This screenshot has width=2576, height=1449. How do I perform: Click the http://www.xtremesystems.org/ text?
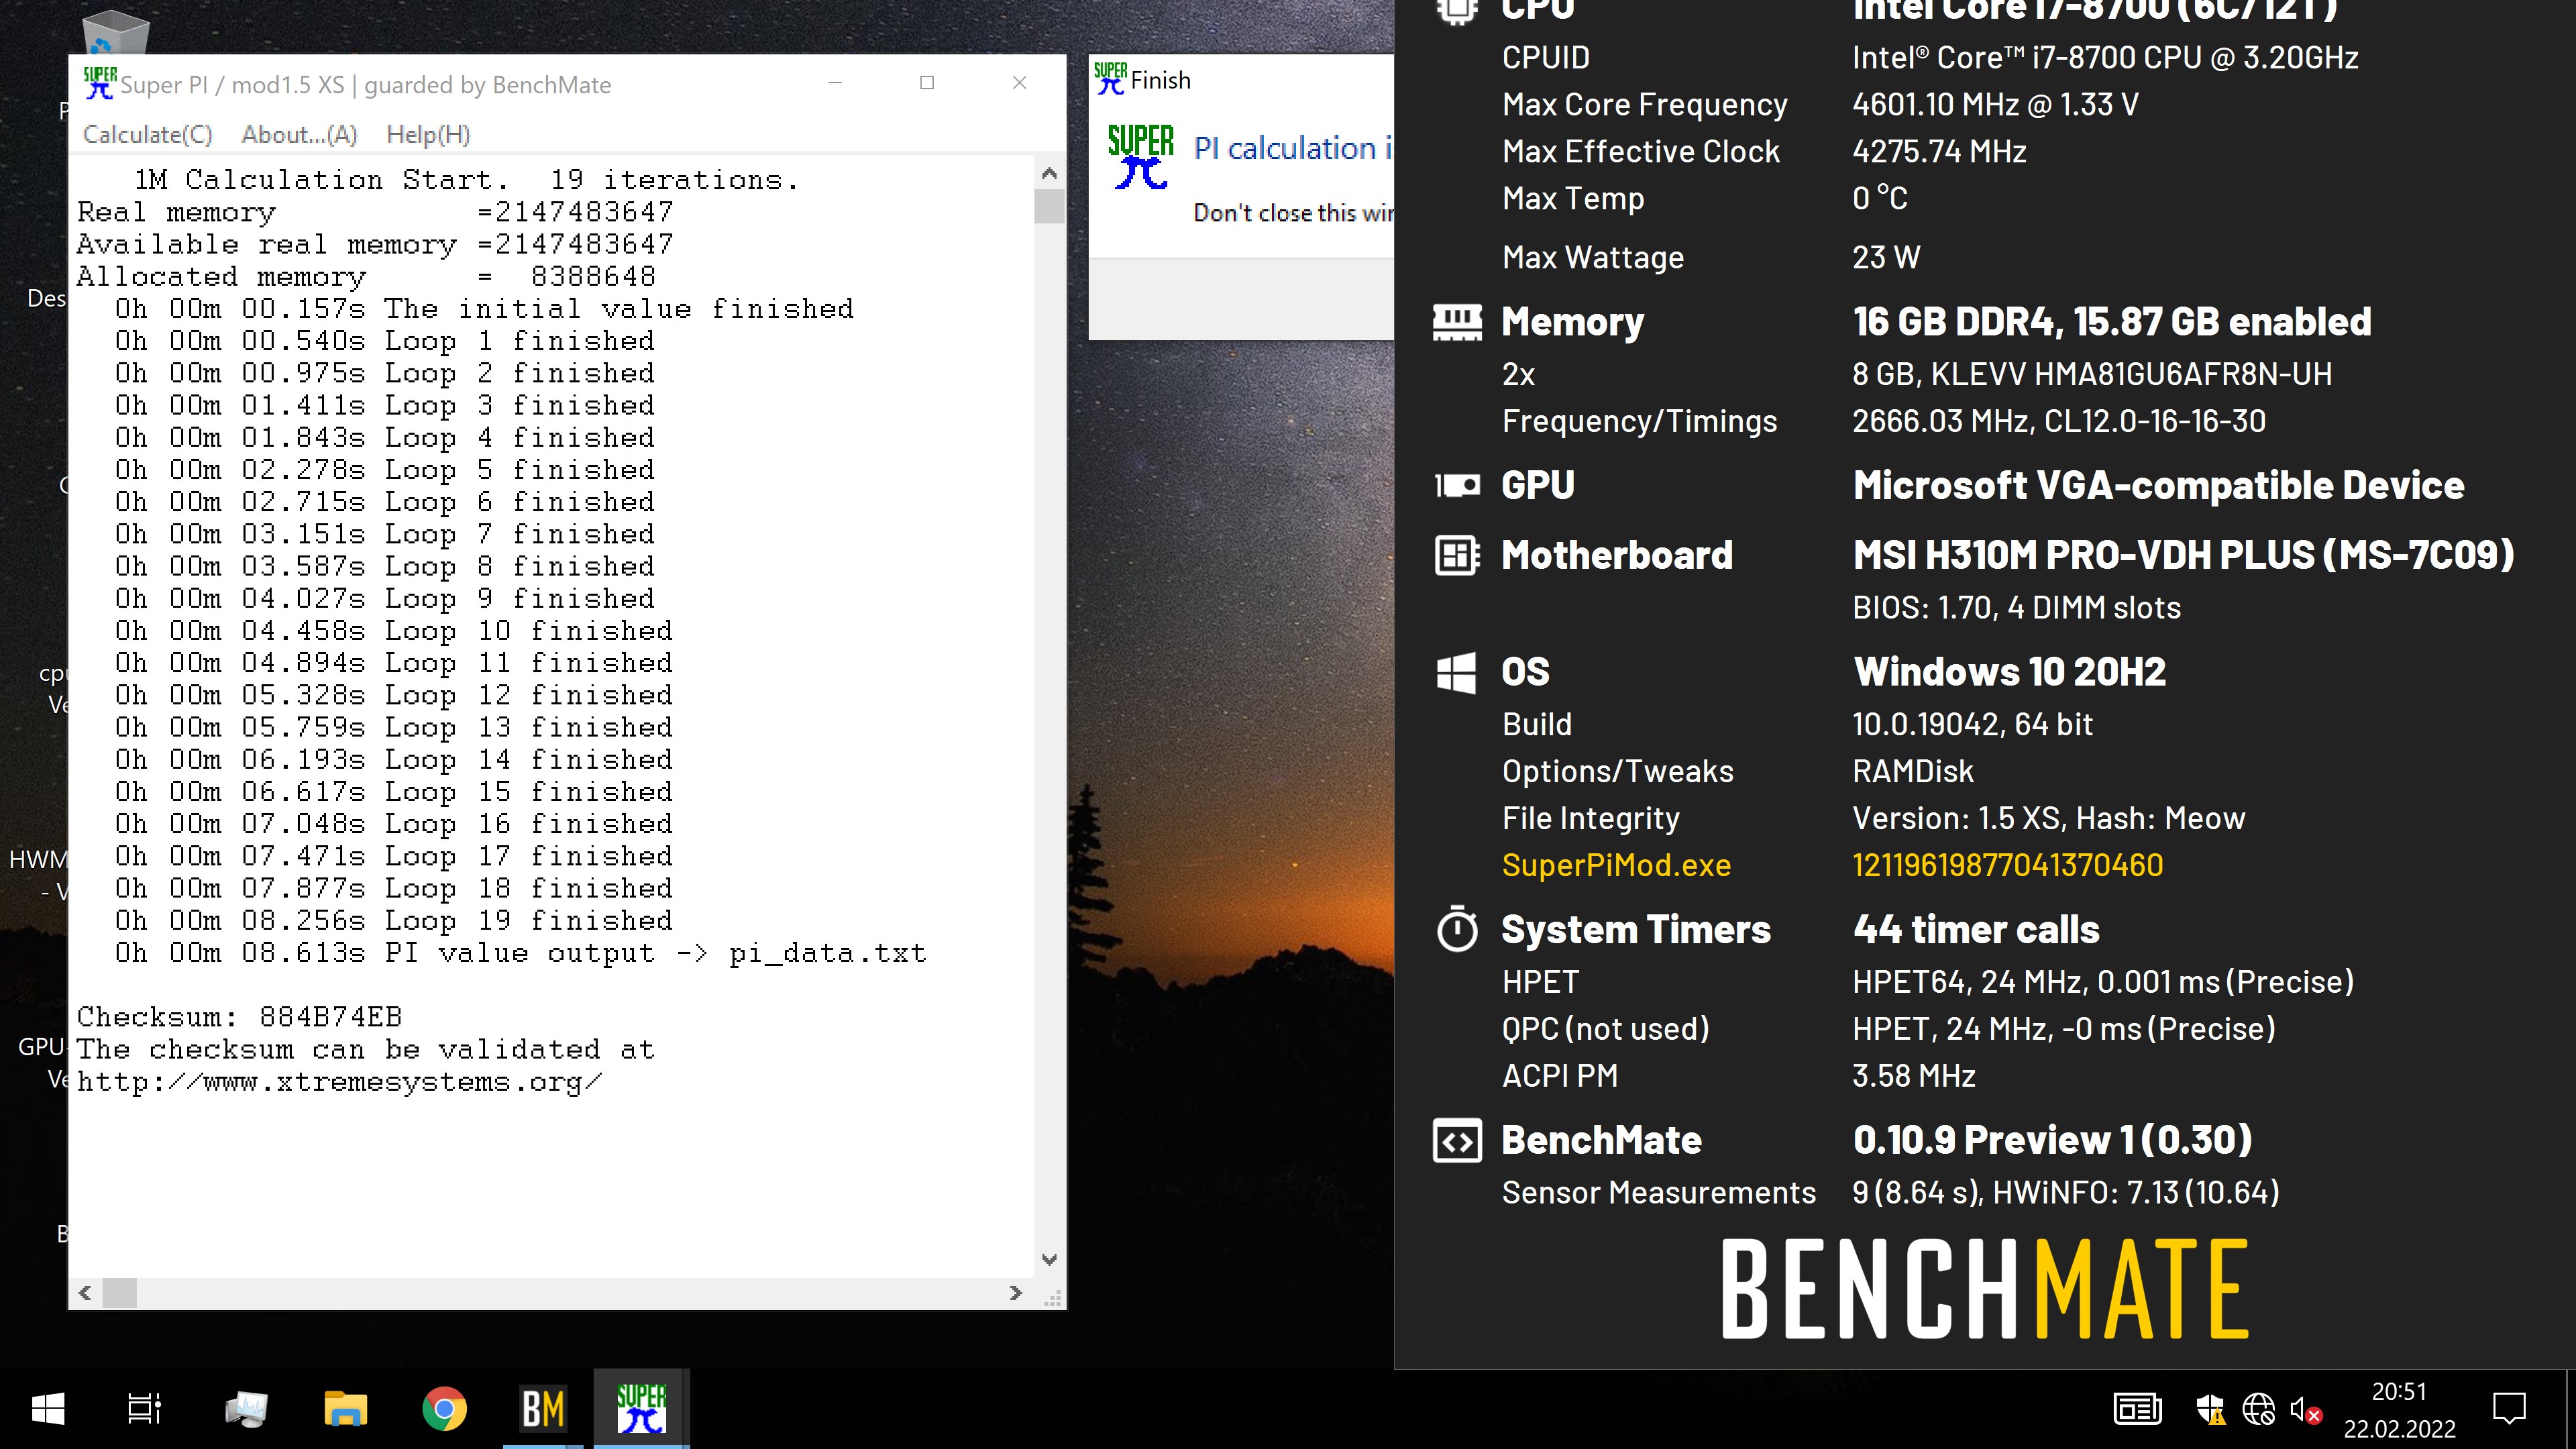(339, 1082)
